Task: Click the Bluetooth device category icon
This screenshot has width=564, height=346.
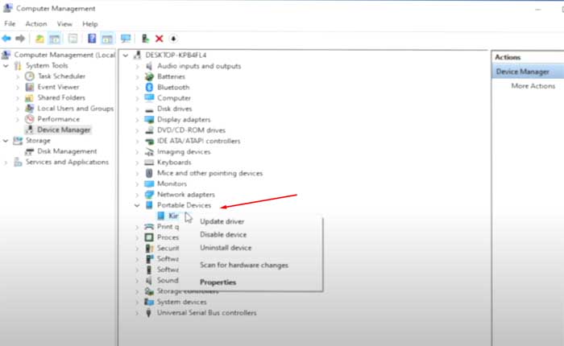Action: click(x=149, y=87)
